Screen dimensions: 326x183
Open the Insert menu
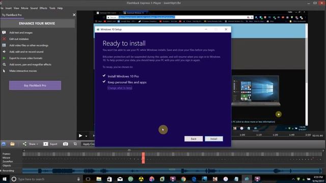click(x=8, y=8)
